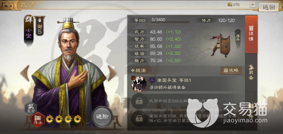
Task: Show previous general with left arrow
Action: pyautogui.click(x=25, y=73)
